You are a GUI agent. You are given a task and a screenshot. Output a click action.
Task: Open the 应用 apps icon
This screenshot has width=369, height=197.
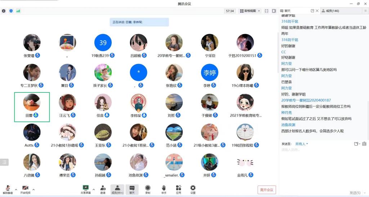click(178, 189)
